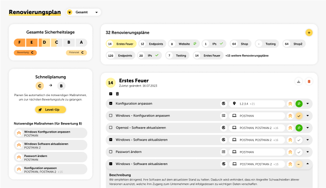Open the Gesamt dropdown next to the title
Image resolution: width=326 pixels, height=188 pixels.
pyautogui.click(x=84, y=12)
